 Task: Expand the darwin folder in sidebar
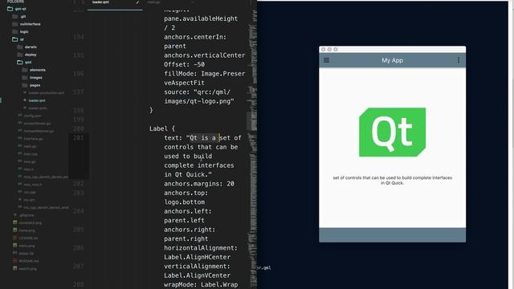pos(31,47)
